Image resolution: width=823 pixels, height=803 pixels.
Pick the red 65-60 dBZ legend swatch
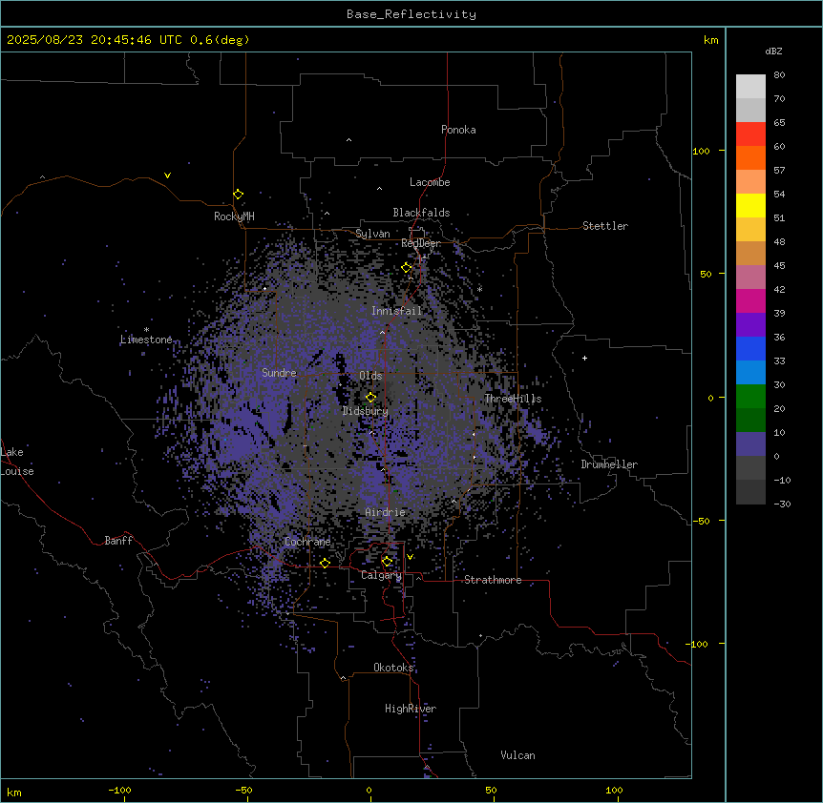click(750, 134)
